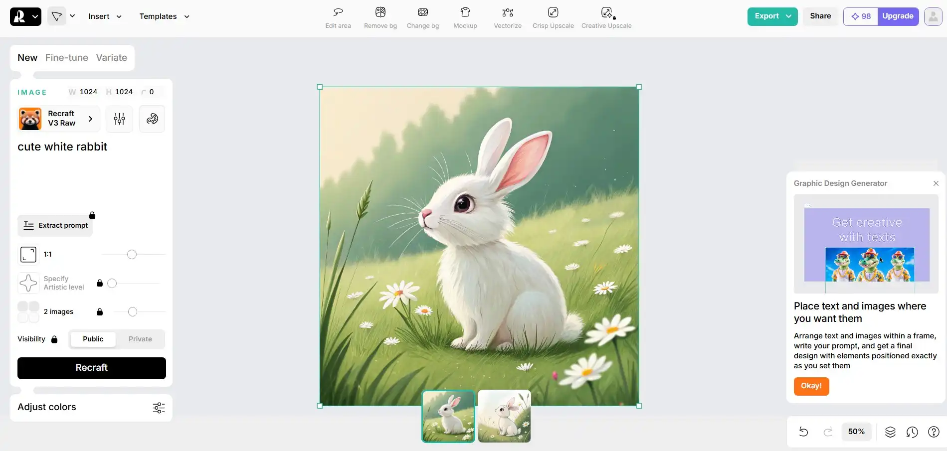Click the number of images slider handle
The image size is (947, 451).
tap(132, 312)
